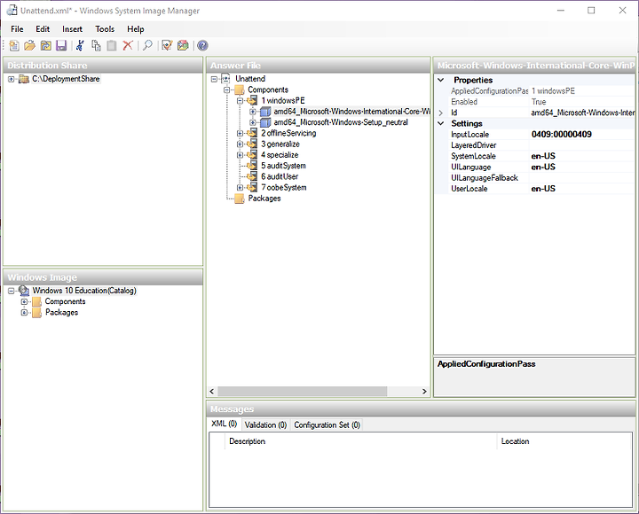639x514 pixels.
Task: Select the 6 auditUser pass
Action: 280,176
